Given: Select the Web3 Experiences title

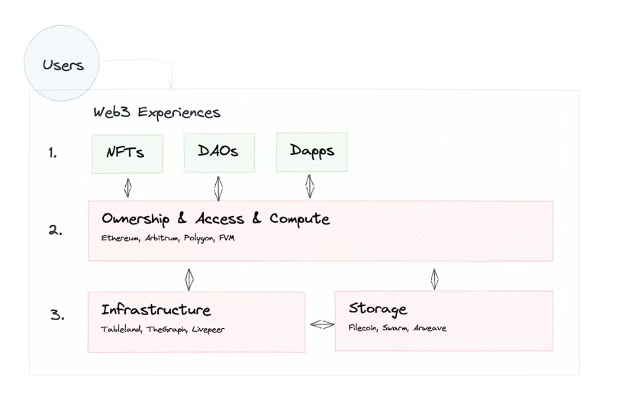Looking at the screenshot, I should pyautogui.click(x=156, y=112).
